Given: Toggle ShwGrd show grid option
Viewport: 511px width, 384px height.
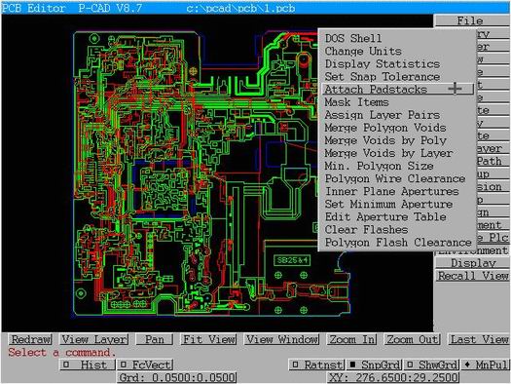Looking at the screenshot, I should point(431,365).
